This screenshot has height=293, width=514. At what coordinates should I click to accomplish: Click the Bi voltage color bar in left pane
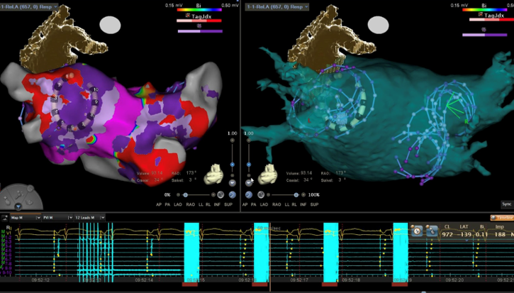(x=200, y=10)
